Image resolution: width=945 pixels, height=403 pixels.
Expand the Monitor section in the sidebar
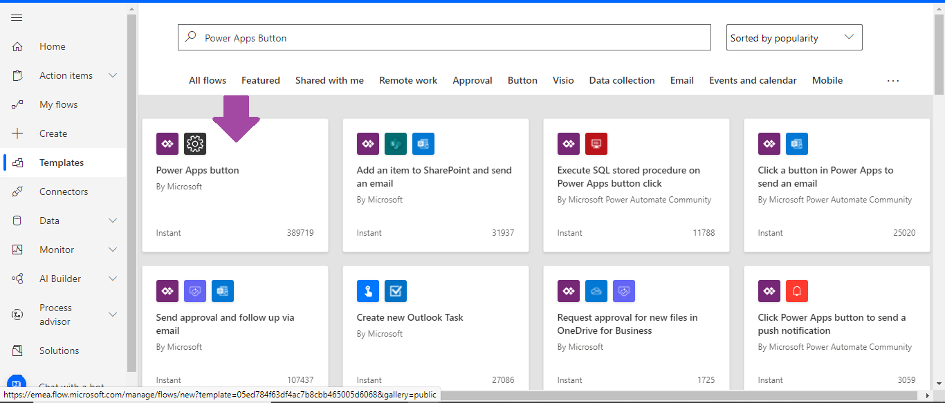coord(56,250)
